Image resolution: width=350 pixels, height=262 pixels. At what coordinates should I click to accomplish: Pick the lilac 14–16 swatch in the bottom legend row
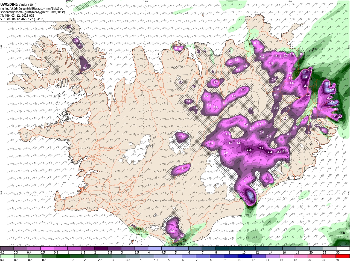pyautogui.click(x=273, y=256)
